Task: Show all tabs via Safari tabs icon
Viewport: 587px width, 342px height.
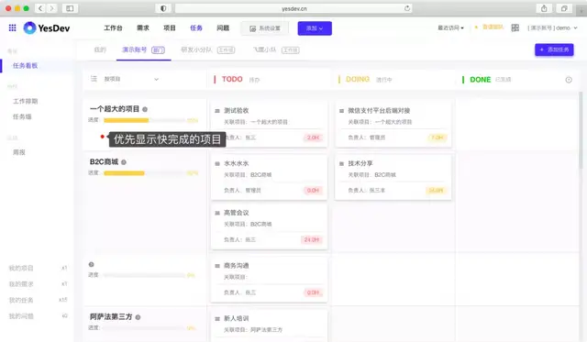Action: 564,8
